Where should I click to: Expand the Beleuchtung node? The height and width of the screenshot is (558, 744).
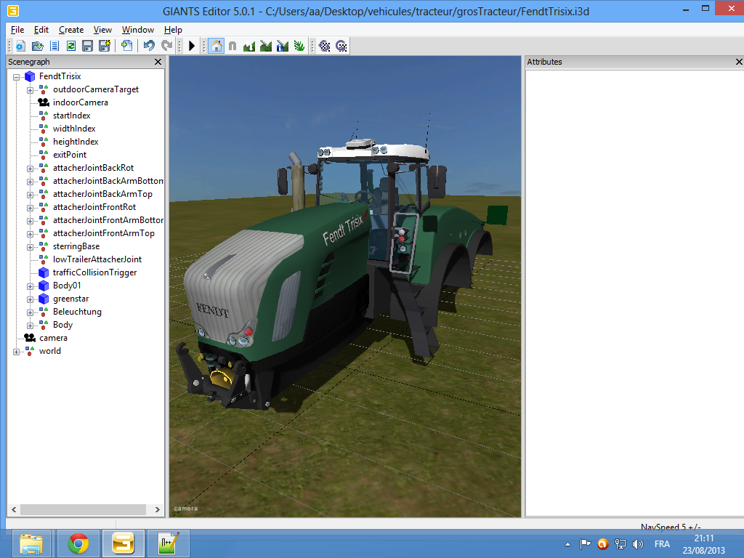pos(30,312)
